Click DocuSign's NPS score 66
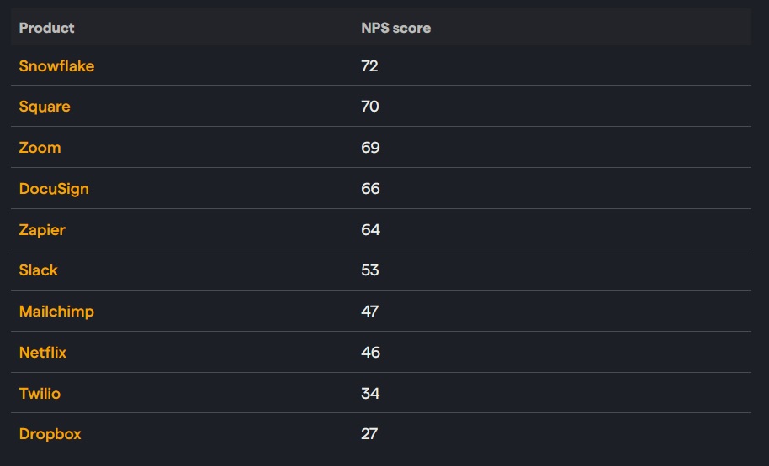The image size is (769, 466). point(370,189)
